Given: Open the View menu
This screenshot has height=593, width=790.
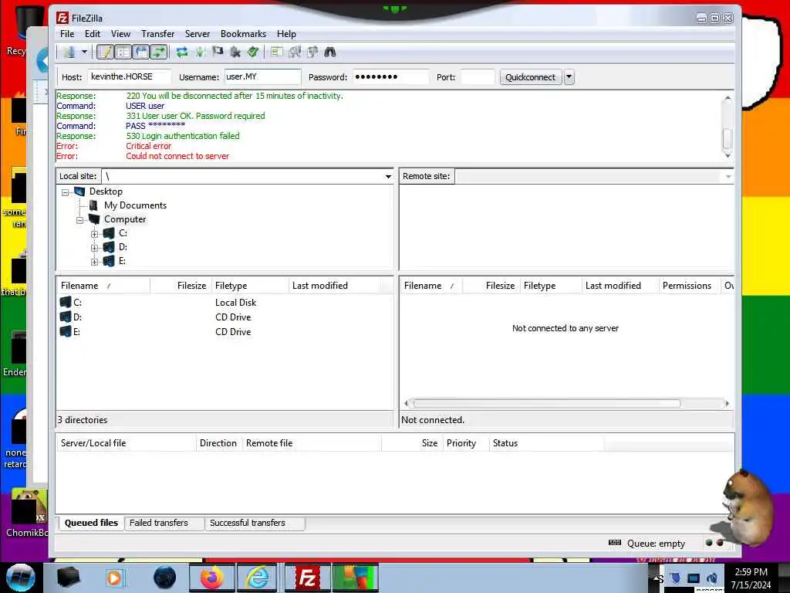Looking at the screenshot, I should pyautogui.click(x=120, y=34).
